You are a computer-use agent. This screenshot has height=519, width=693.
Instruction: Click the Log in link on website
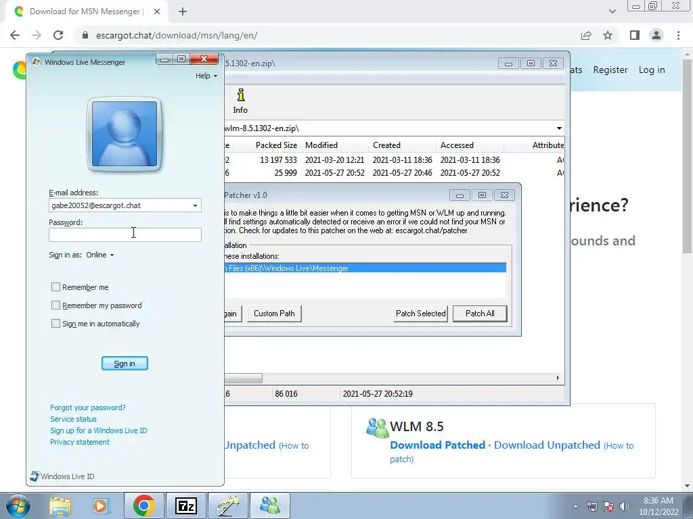pyautogui.click(x=652, y=70)
